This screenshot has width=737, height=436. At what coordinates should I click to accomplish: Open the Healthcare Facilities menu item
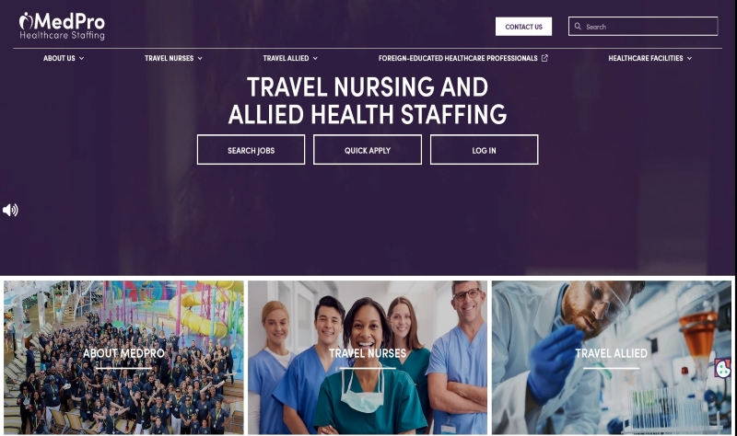pos(646,58)
